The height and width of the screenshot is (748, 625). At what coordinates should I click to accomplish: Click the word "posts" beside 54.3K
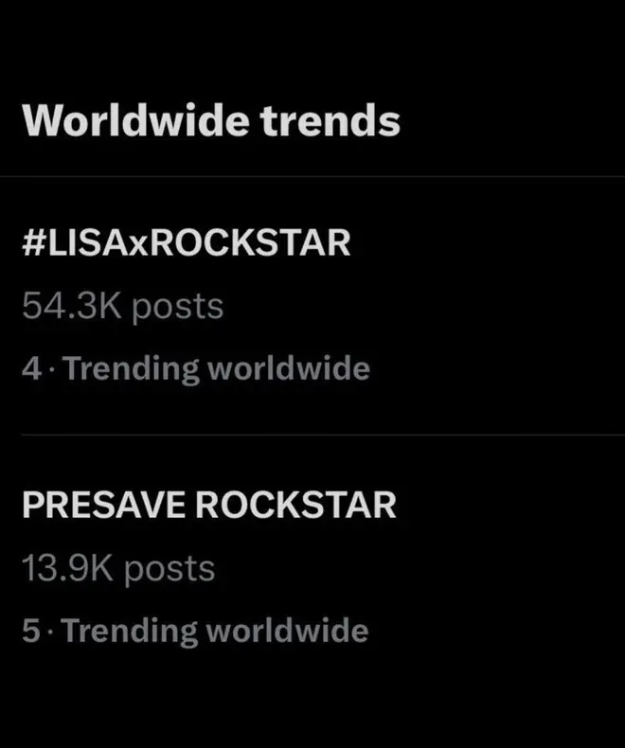tap(178, 307)
